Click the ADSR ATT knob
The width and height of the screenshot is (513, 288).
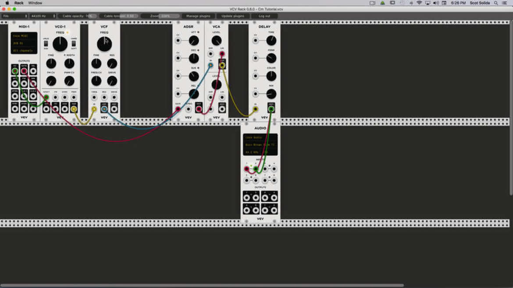194,41
